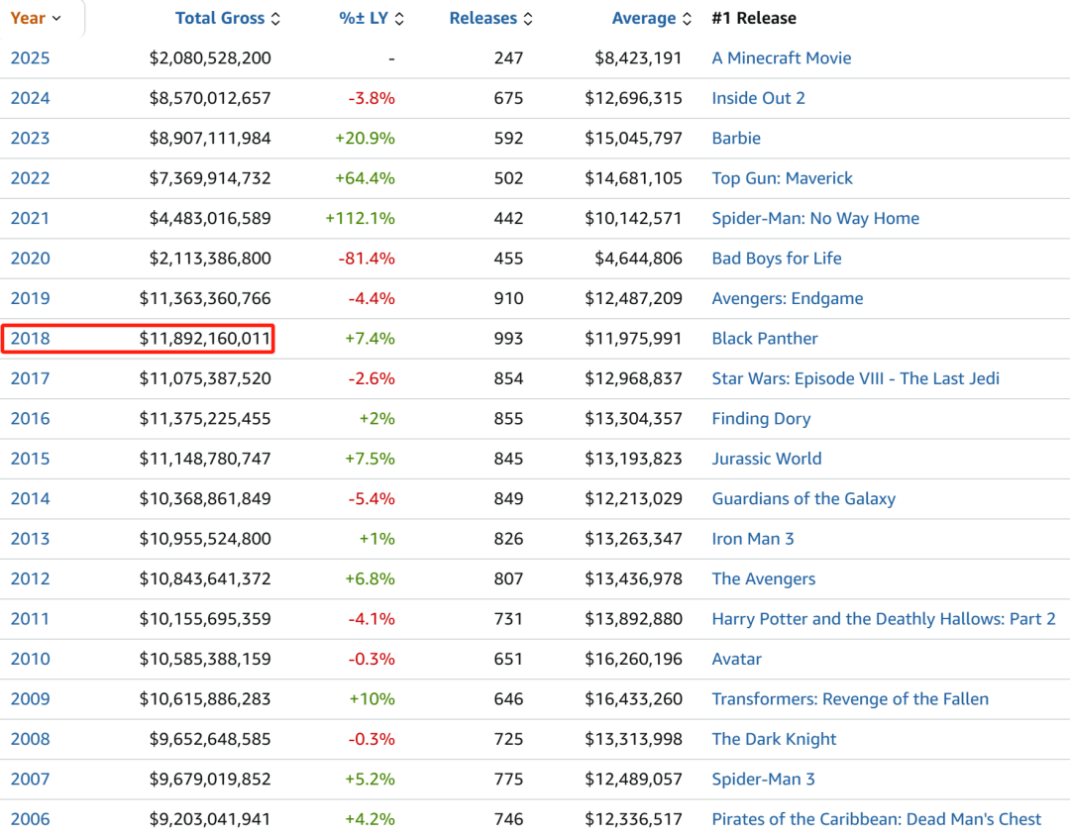Screen dimensions: 1070x837
Task: Click the Barbie movie link
Action: pyautogui.click(x=736, y=139)
